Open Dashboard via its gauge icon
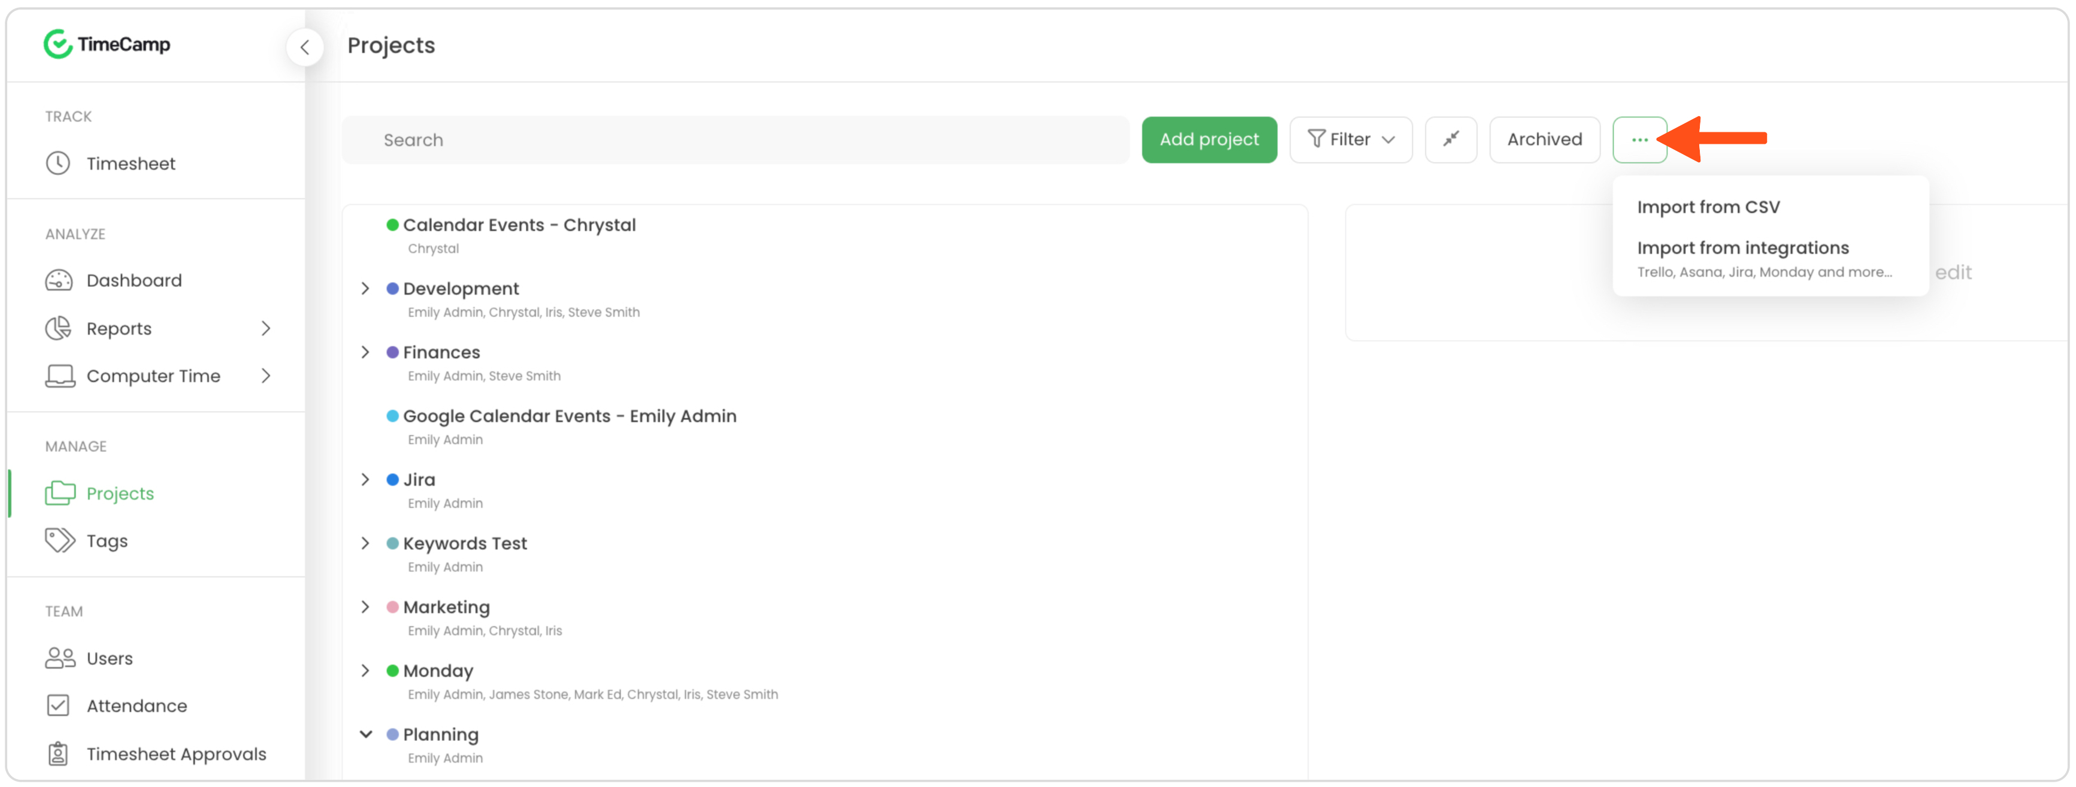The width and height of the screenshot is (2076, 787). point(59,280)
